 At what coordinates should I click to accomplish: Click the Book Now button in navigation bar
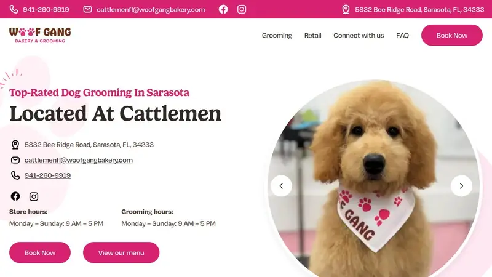(452, 35)
